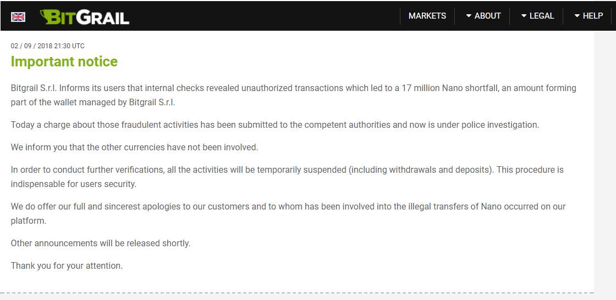Click the Other announcements released shortly line

click(101, 243)
